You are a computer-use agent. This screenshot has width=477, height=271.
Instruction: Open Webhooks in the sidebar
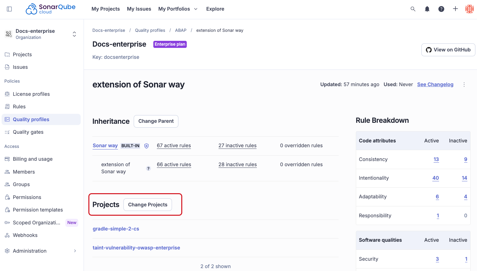41,235
